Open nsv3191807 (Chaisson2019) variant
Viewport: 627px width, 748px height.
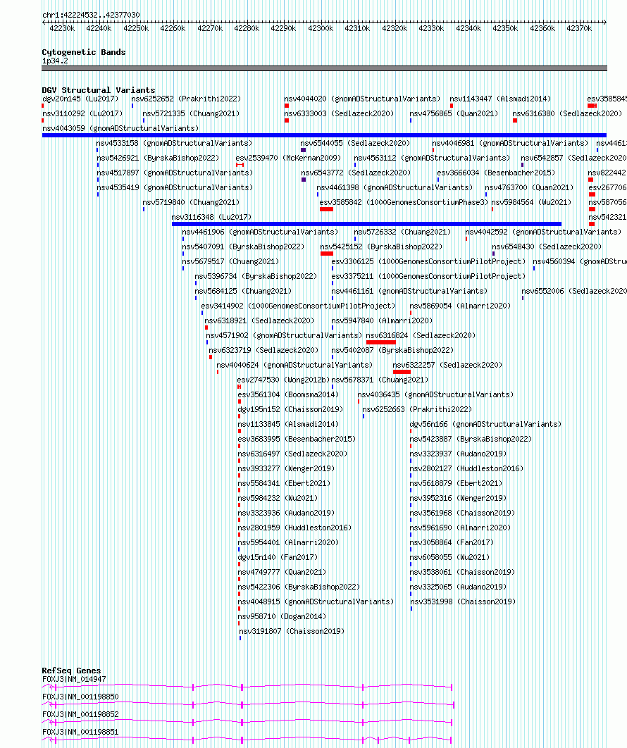point(292,631)
